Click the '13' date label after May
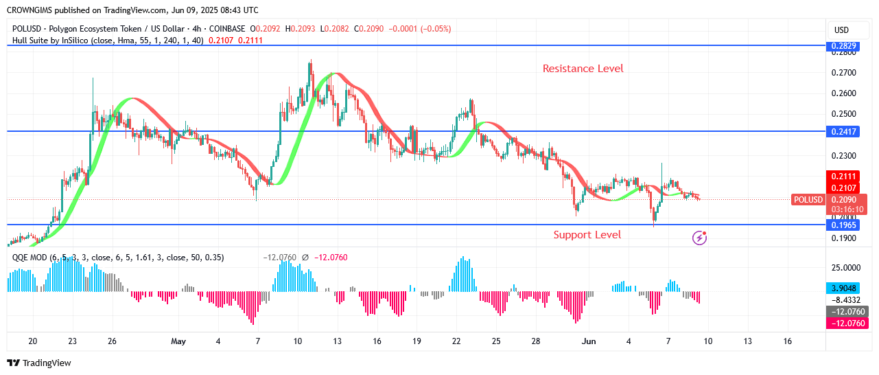 (x=337, y=341)
